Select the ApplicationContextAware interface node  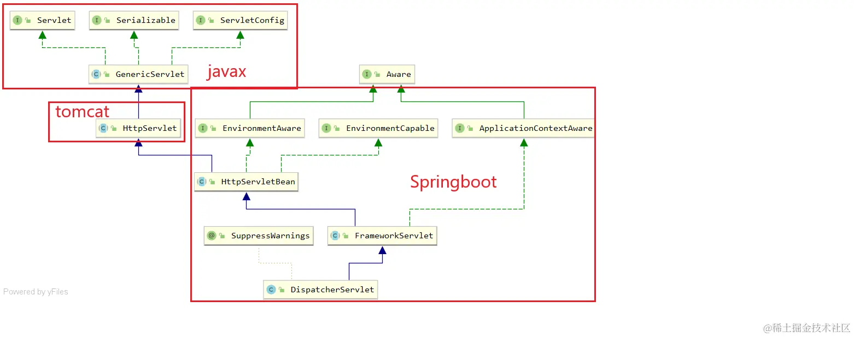click(x=523, y=128)
